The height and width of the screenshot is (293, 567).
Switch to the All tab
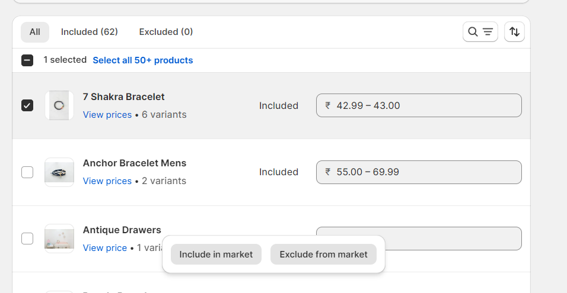[35, 32]
